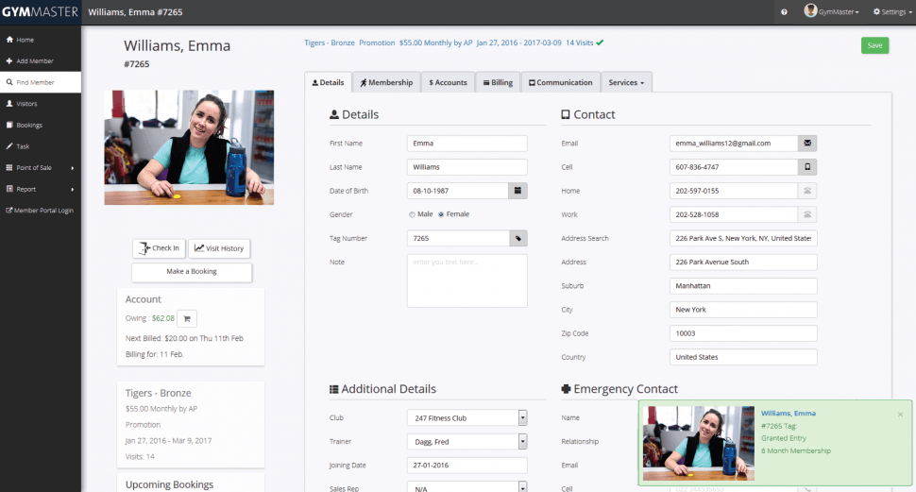The width and height of the screenshot is (916, 492).
Task: Click inside the Note text area
Action: [x=466, y=280]
